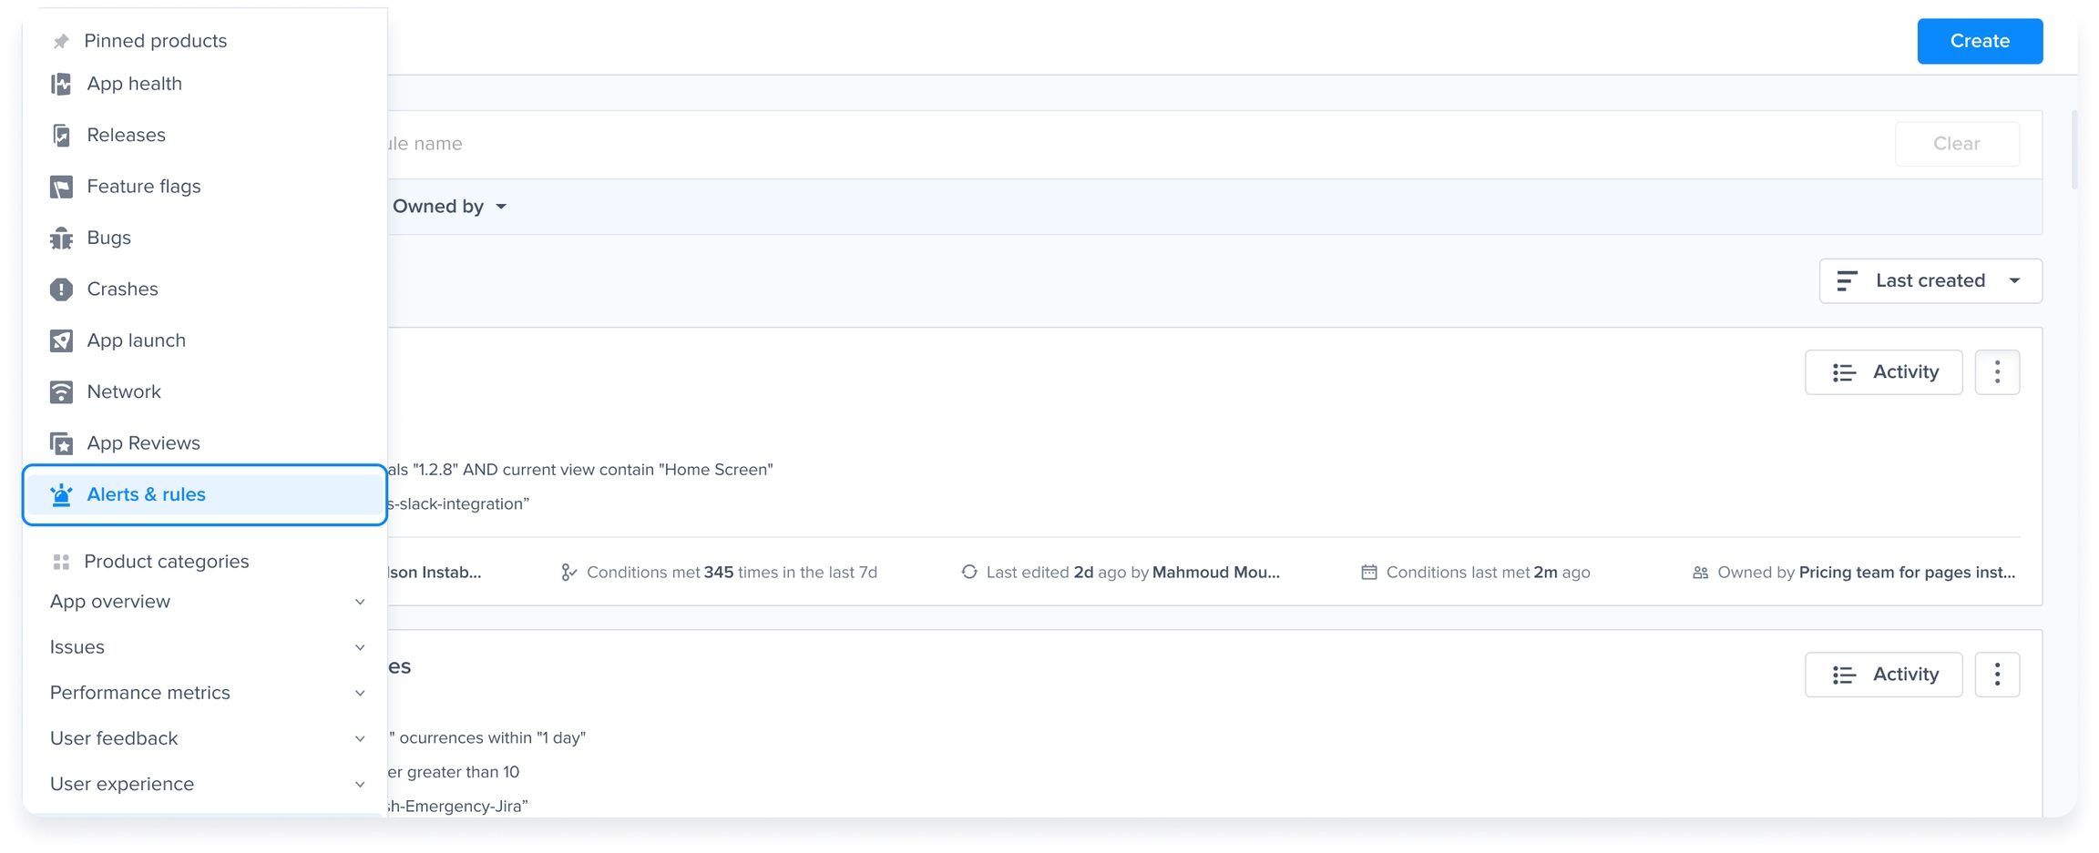2099x853 pixels.
Task: Open App Reviews star icon
Action: [61, 443]
